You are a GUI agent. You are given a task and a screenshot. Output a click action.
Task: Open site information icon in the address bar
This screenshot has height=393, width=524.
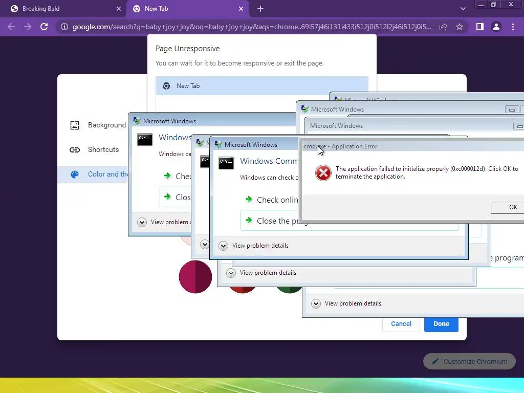tap(64, 27)
